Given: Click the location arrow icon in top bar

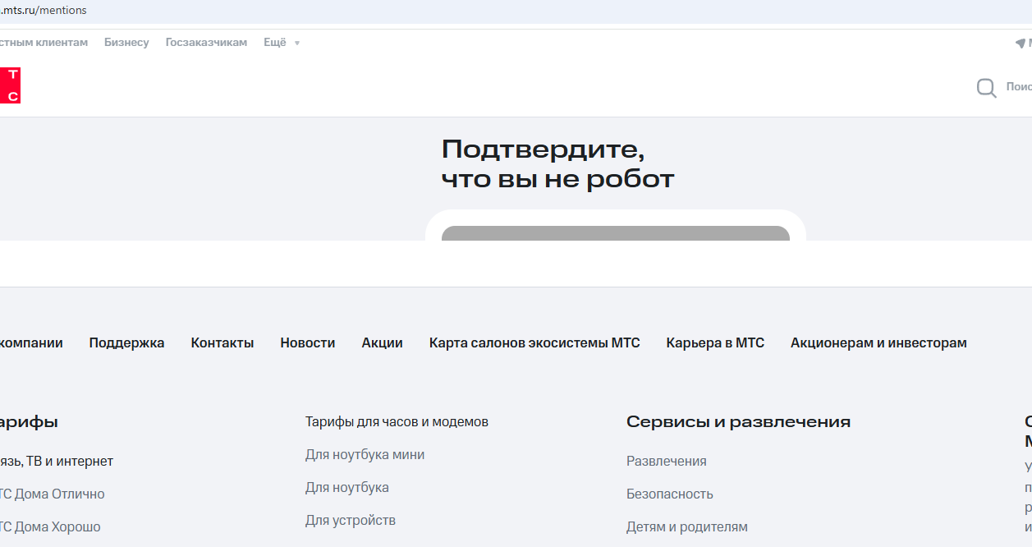Looking at the screenshot, I should point(1021,43).
